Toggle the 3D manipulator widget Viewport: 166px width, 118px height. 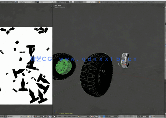(100, 116)
